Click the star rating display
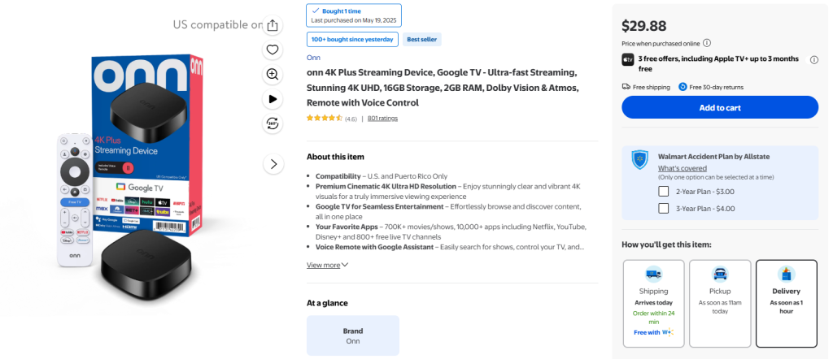Viewport: 833px width, 359px height. coord(325,119)
